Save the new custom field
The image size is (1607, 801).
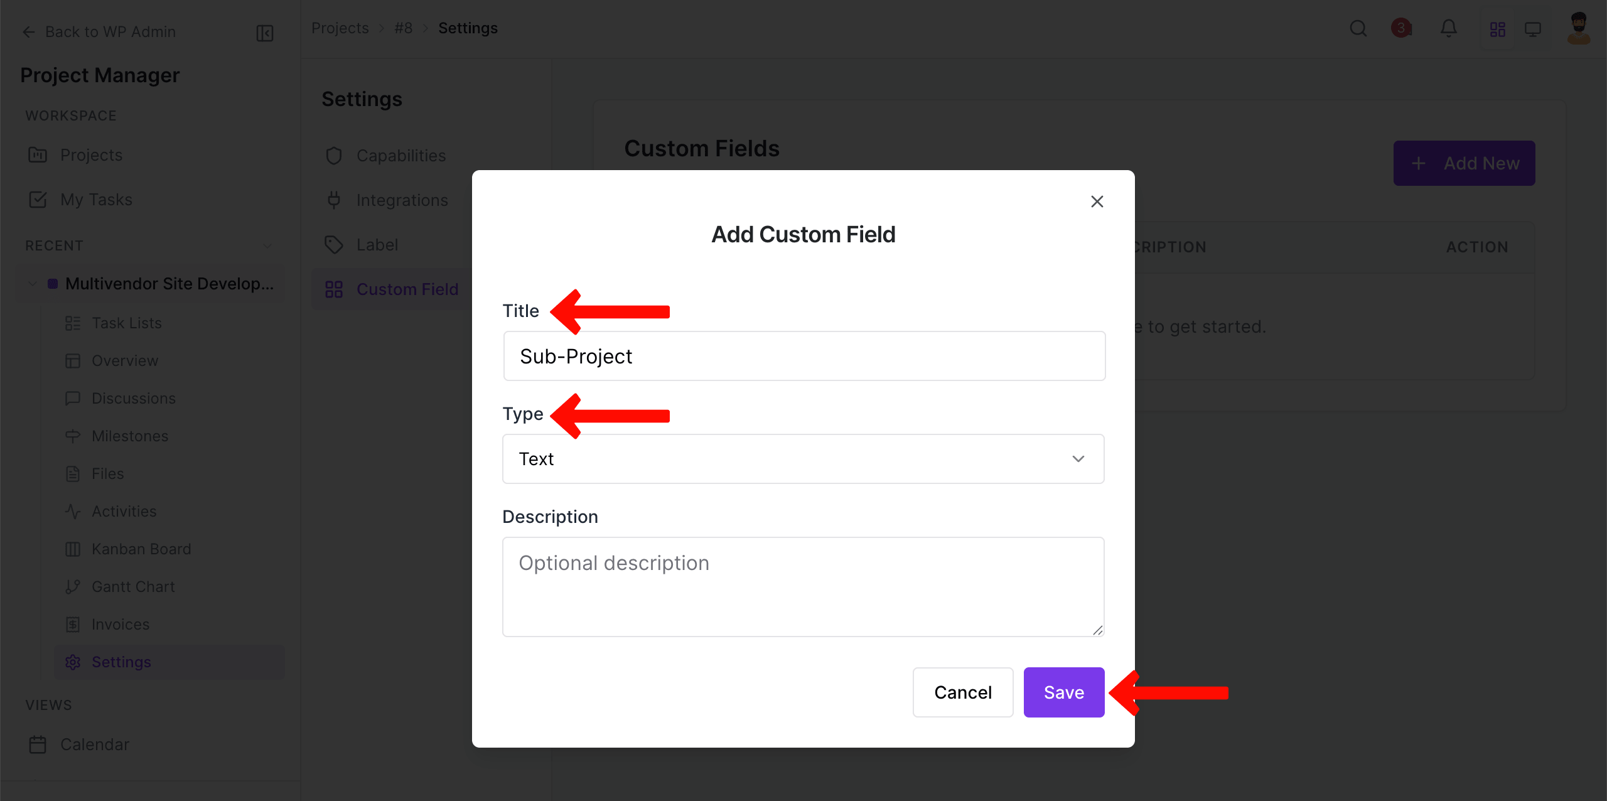coord(1063,692)
